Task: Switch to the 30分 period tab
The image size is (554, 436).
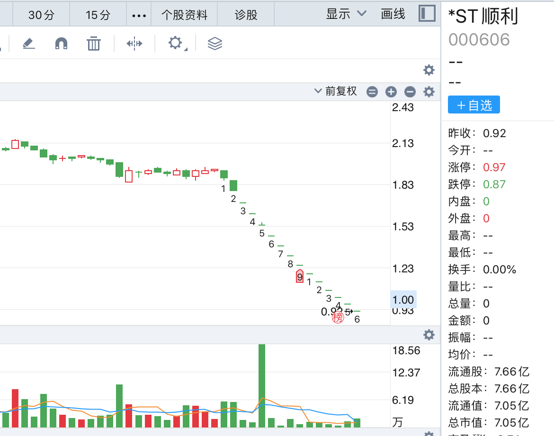Action: point(41,15)
